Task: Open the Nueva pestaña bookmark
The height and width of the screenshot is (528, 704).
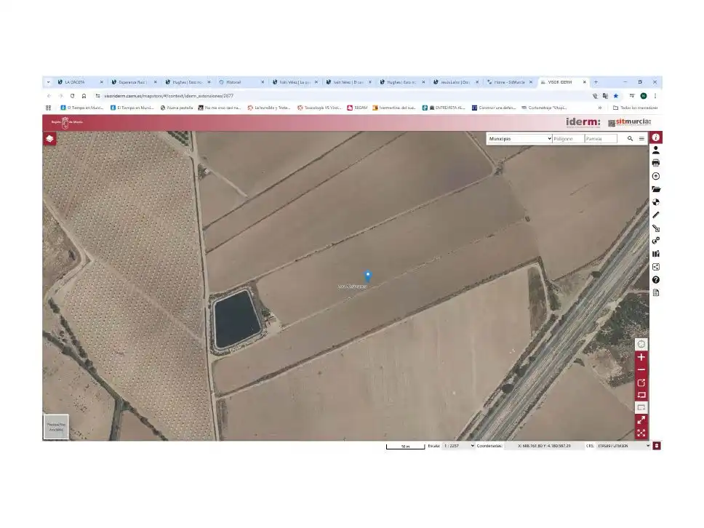Action: tap(177, 108)
